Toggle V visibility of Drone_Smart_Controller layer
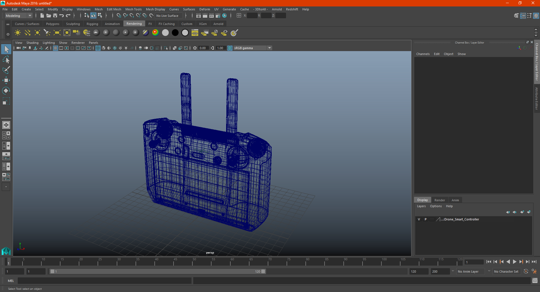Image resolution: width=540 pixels, height=292 pixels. point(419,219)
